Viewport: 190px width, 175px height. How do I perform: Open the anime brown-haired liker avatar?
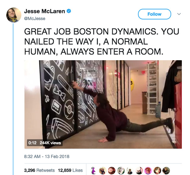point(157,170)
